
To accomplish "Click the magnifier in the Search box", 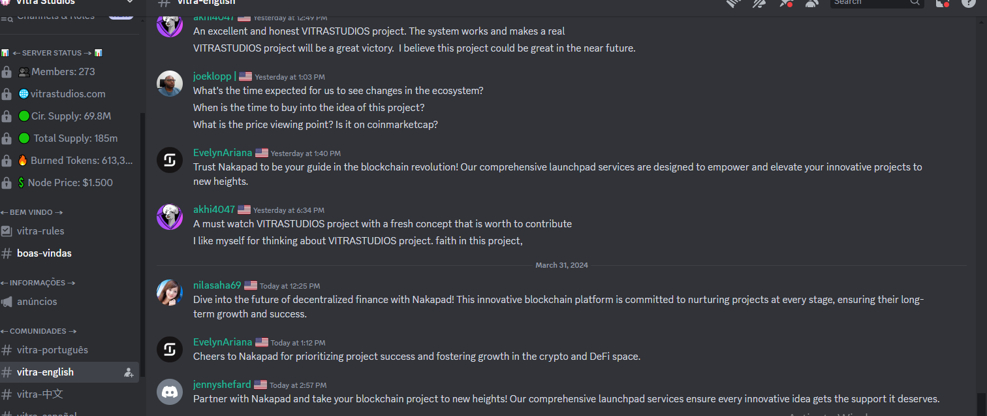I will click(915, 3).
